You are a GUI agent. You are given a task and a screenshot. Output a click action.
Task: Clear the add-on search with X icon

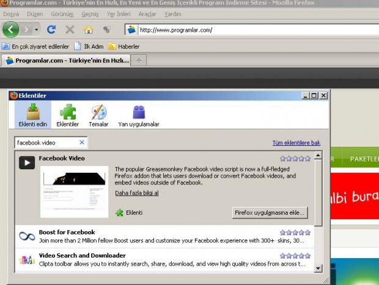coord(82,142)
